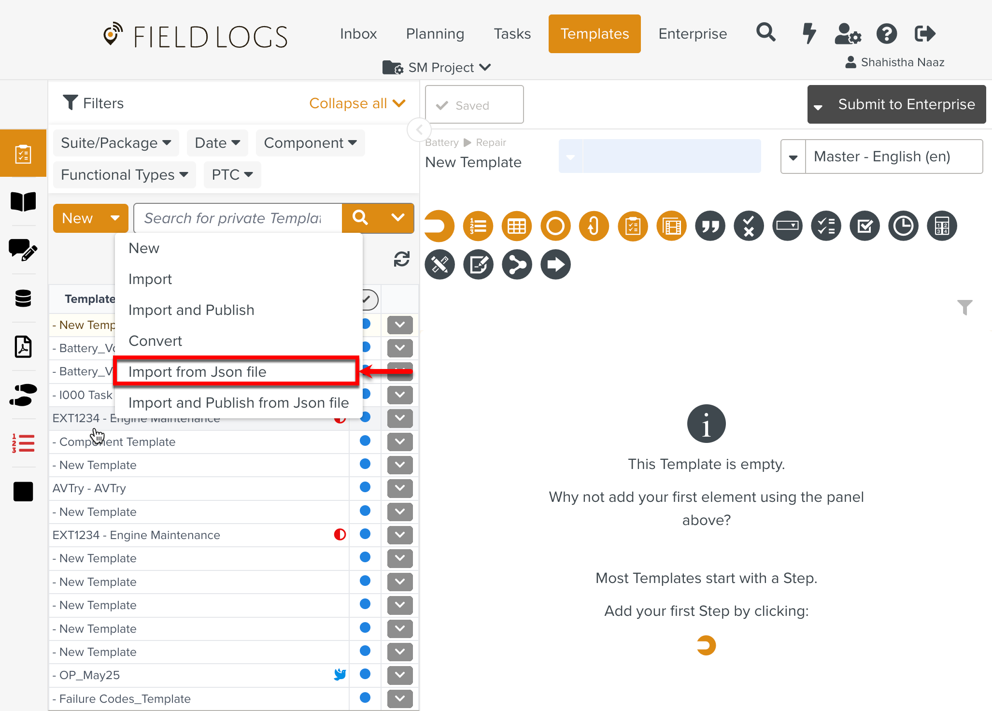Click the numbered list element icon
The height and width of the screenshot is (711, 992).
(x=478, y=226)
